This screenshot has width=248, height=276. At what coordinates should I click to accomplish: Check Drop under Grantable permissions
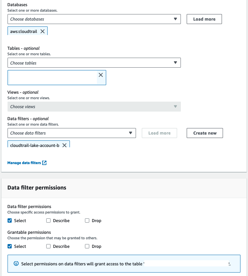click(87, 246)
